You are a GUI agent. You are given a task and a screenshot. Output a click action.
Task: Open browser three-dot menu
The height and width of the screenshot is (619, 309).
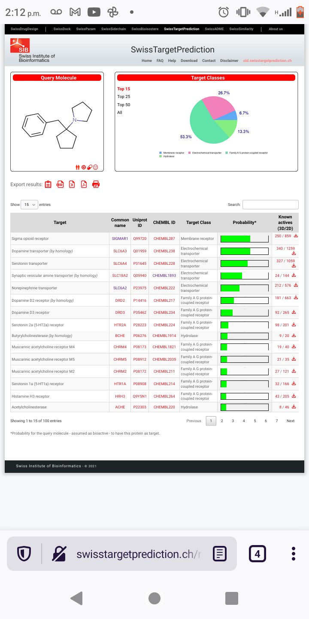click(x=294, y=554)
